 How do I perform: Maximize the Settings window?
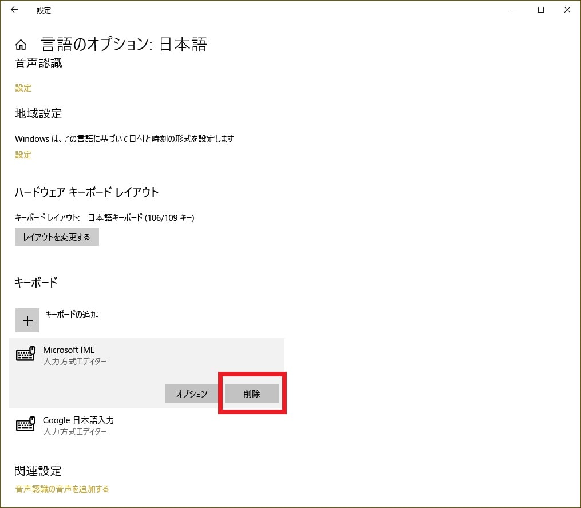[x=541, y=10]
